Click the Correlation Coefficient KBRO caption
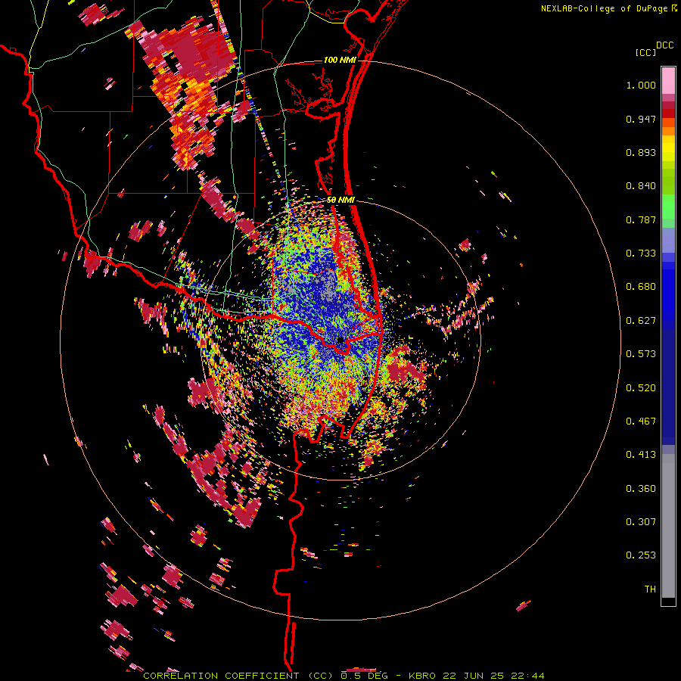Image resolution: width=681 pixels, height=681 pixels. 344,676
